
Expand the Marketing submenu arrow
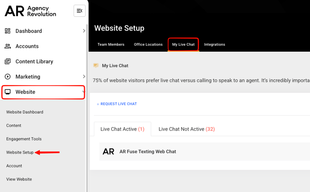pyautogui.click(x=84, y=77)
